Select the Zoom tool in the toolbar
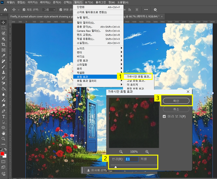The image size is (217, 179). click(3, 139)
